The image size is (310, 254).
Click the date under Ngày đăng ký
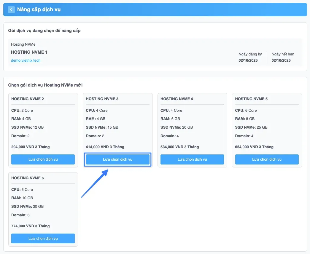pos(248,60)
